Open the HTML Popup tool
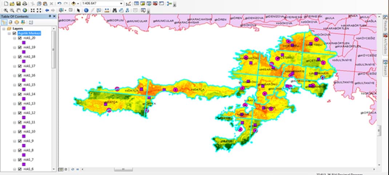This screenshot has width=389, height=175. tap(99, 11)
